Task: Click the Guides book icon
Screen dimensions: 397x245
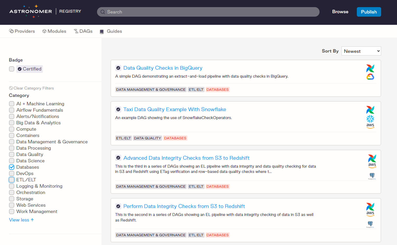Action: [x=102, y=31]
